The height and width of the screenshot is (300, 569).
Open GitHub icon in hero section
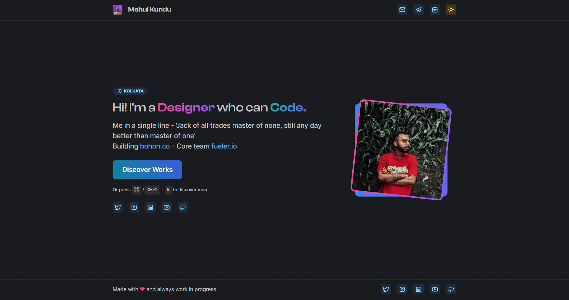(x=183, y=208)
